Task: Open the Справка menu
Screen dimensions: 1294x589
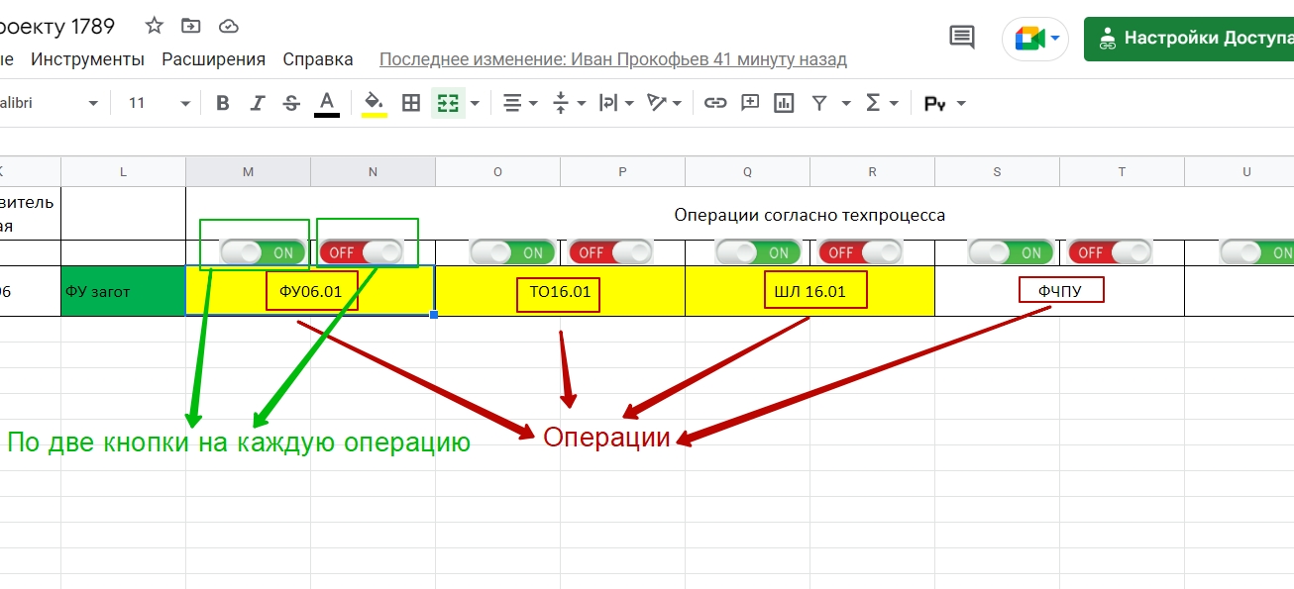Action: (318, 59)
